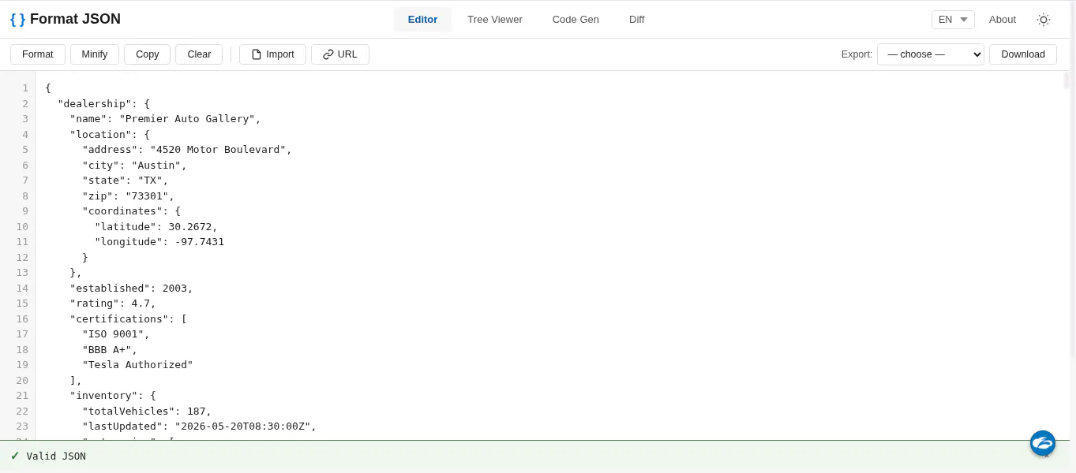Click the green checkmark in the status bar
The image size is (1076, 473).
(x=15, y=456)
